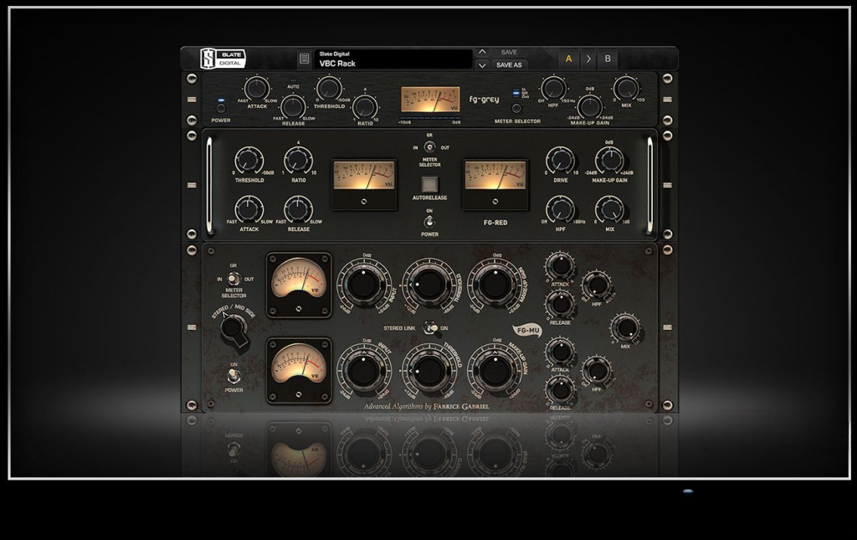The height and width of the screenshot is (540, 857).
Task: Click the fg-grey THRESHOLD knob
Action: tap(329, 88)
